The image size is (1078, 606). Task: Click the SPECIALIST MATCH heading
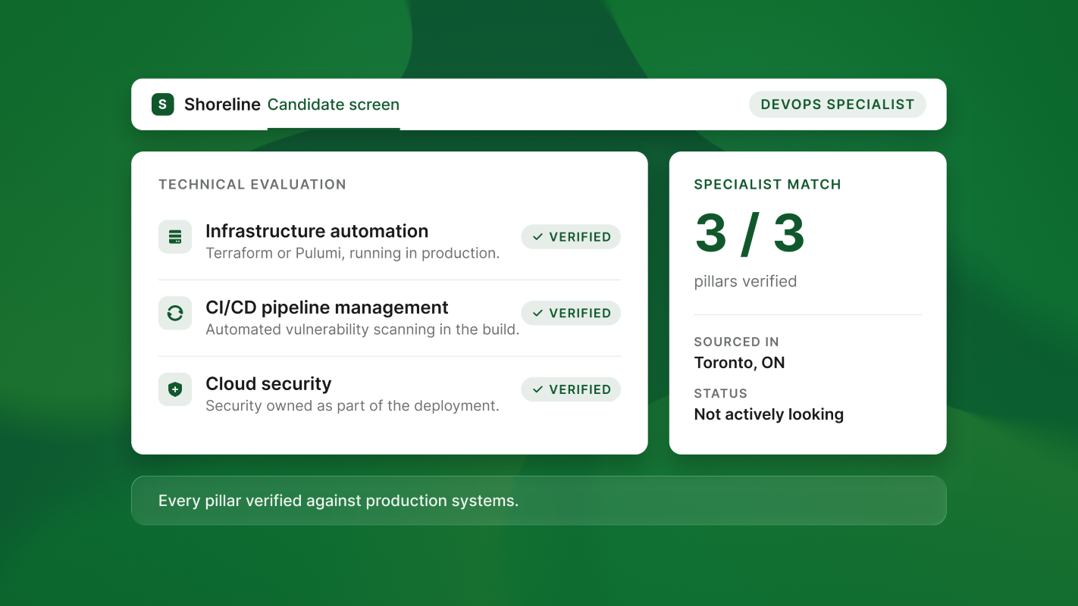(768, 184)
